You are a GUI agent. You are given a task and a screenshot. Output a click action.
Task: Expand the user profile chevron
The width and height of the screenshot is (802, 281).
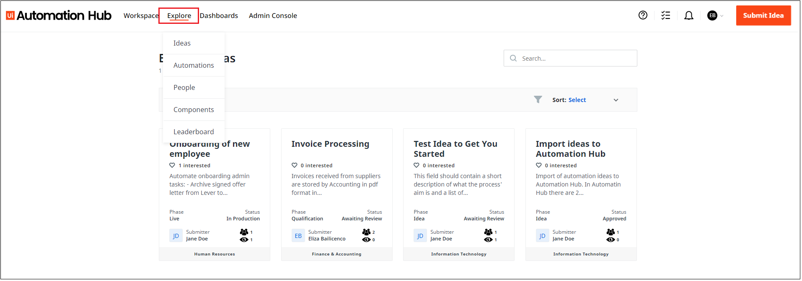(x=722, y=16)
